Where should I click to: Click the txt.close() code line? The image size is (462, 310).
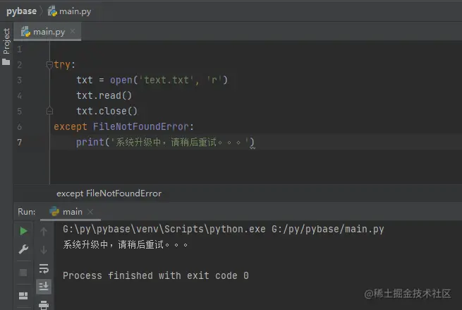click(x=107, y=111)
